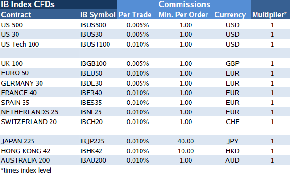
Task: Click the Commissions group header
Action: tap(184, 4)
